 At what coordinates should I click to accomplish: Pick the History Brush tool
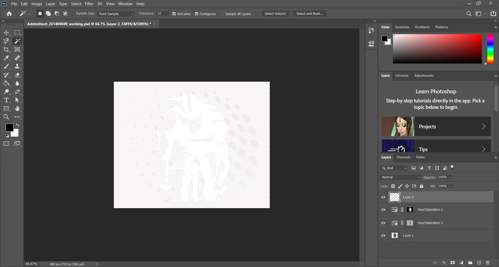6,75
